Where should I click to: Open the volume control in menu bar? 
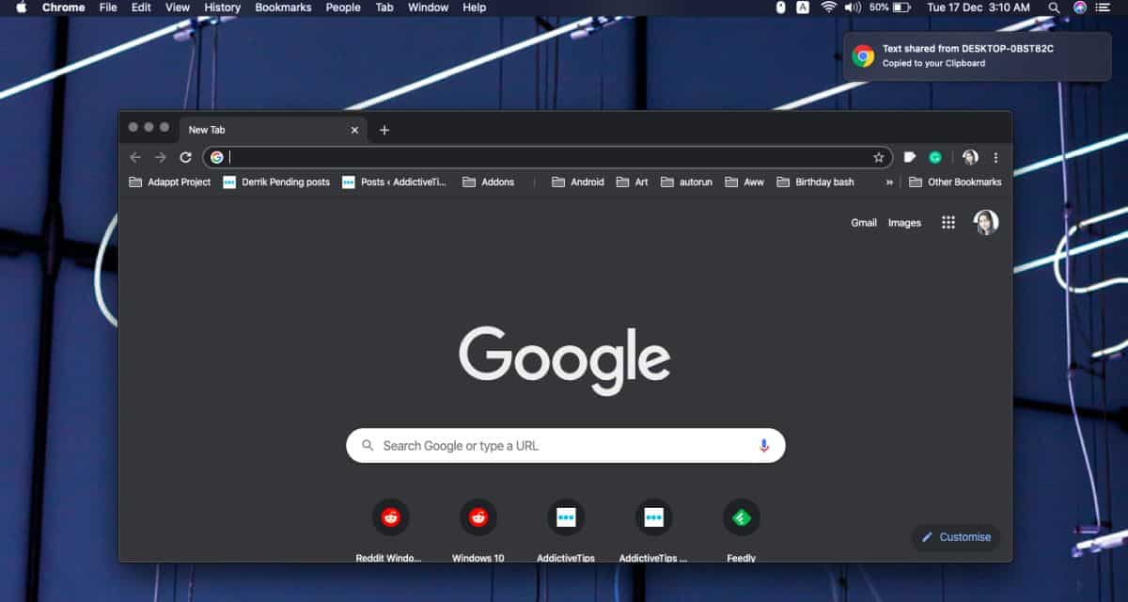pos(853,8)
